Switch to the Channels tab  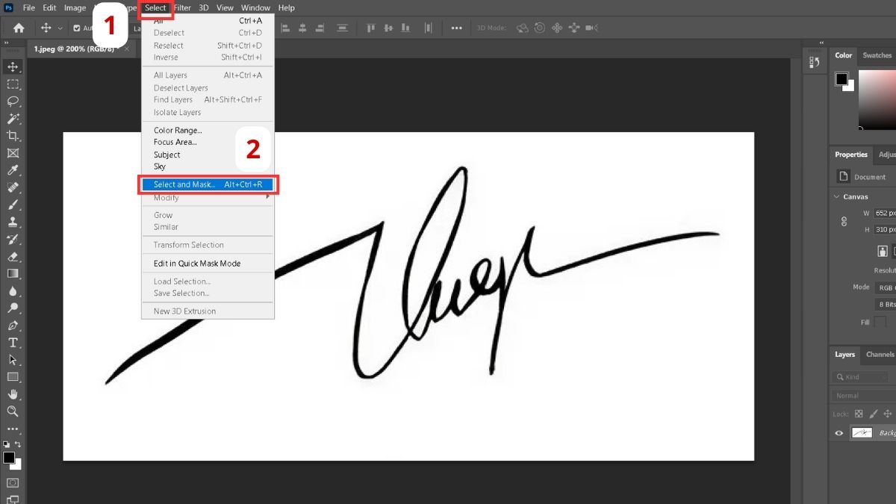880,355
